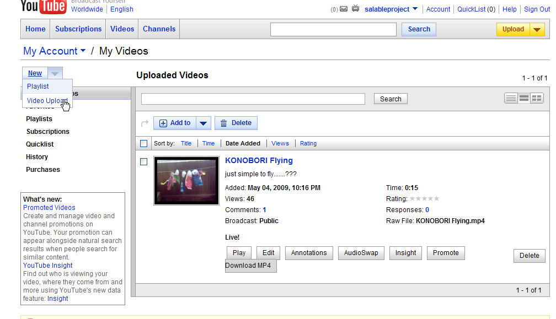556x319 pixels.
Task: Open the inbox envelope icon
Action: 344,9
